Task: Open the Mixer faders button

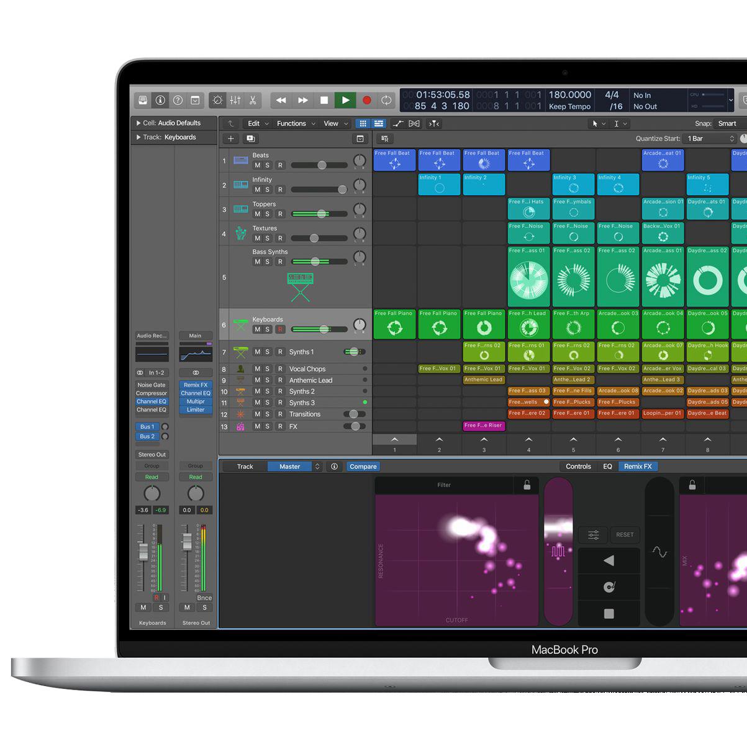Action: [235, 100]
